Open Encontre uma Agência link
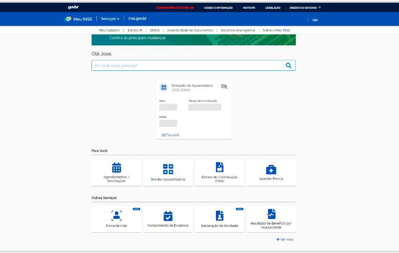Image resolution: width=399 pixels, height=253 pixels. (238, 30)
